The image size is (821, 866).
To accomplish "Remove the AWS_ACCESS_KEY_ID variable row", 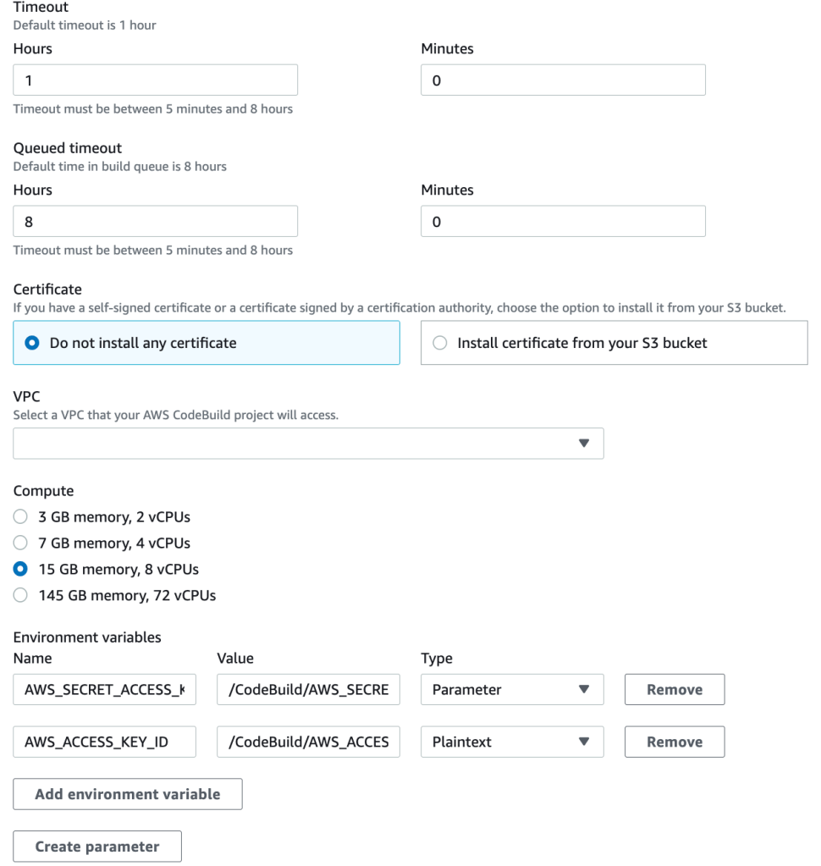I will 674,742.
